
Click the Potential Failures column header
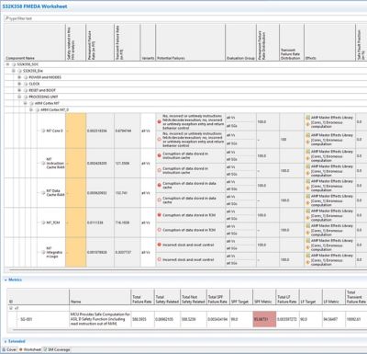tap(190, 42)
